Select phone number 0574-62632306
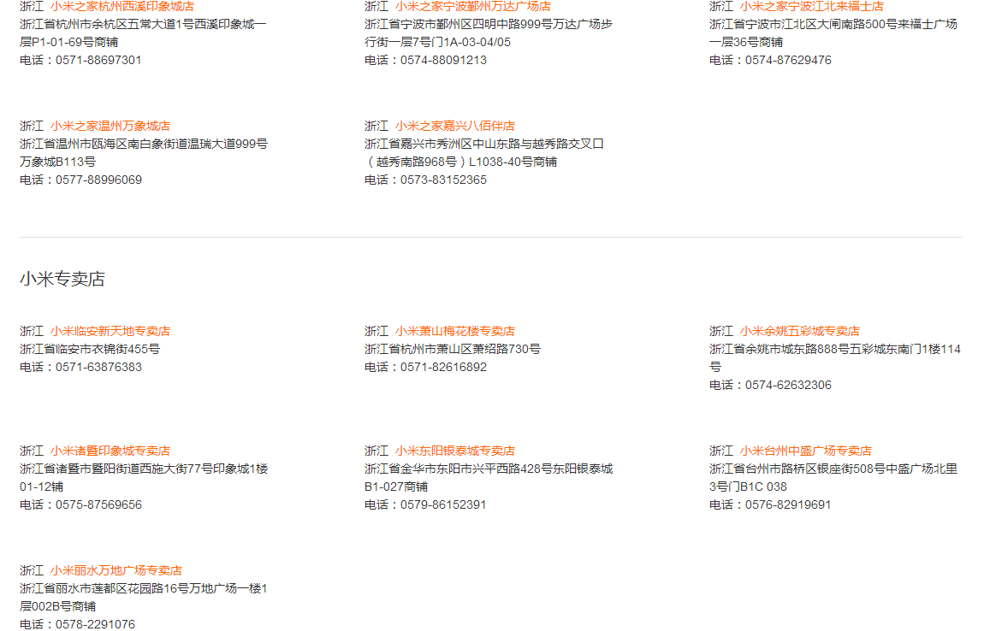This screenshot has width=984, height=631. 788,385
